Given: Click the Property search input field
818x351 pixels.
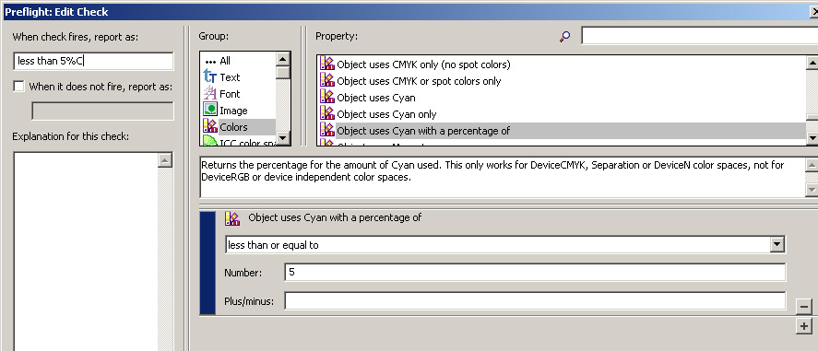Looking at the screenshot, I should (700, 36).
